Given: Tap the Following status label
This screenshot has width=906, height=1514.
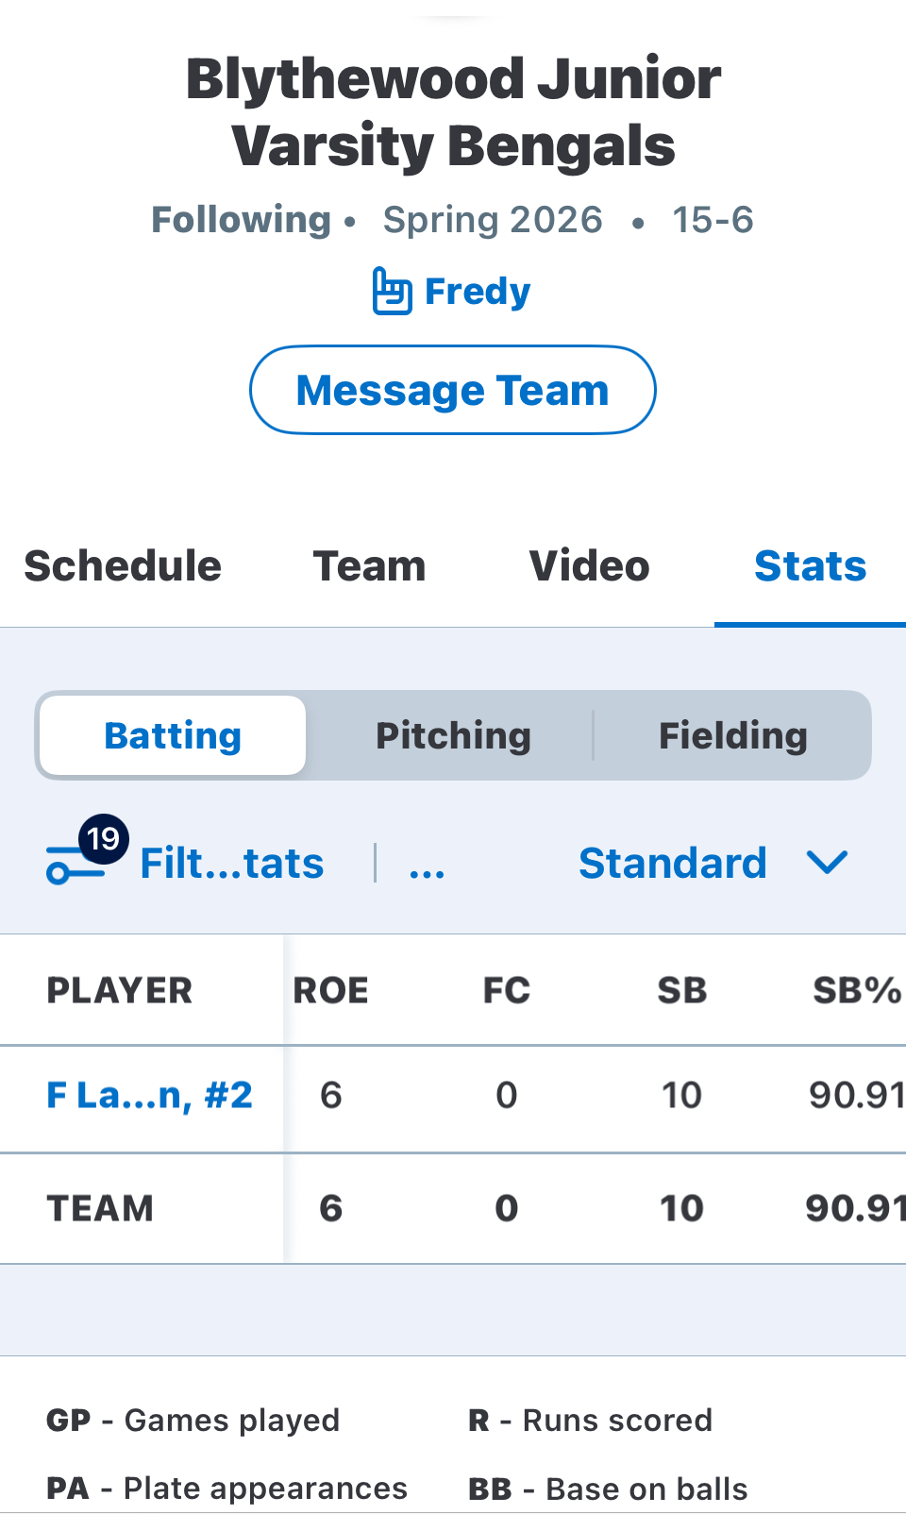Looking at the screenshot, I should tap(242, 219).
